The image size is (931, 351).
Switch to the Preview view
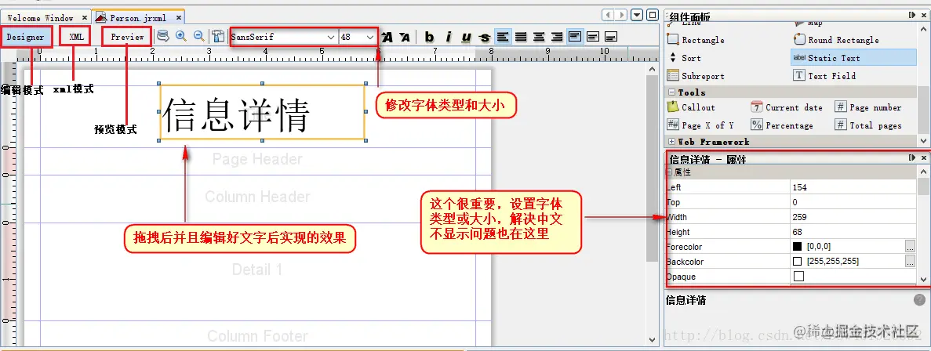pos(127,37)
